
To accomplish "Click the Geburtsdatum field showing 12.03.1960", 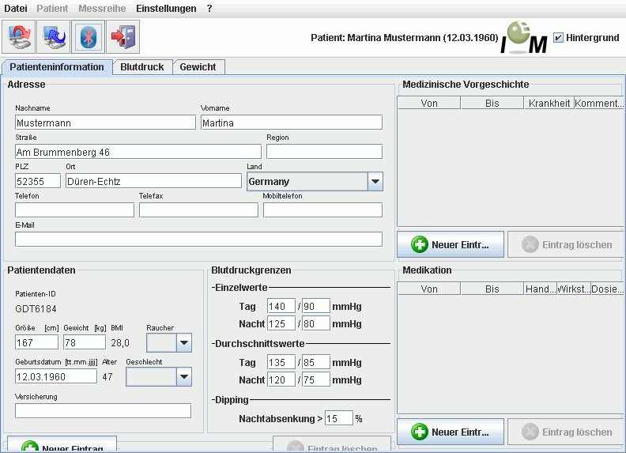I will [56, 376].
